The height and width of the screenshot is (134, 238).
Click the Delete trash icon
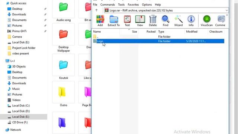[153, 21]
